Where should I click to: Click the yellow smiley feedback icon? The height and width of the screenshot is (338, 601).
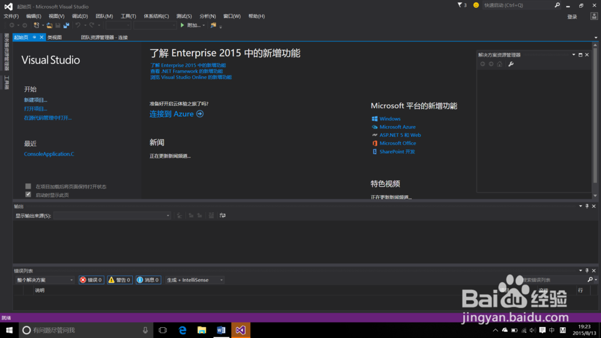coord(476,5)
